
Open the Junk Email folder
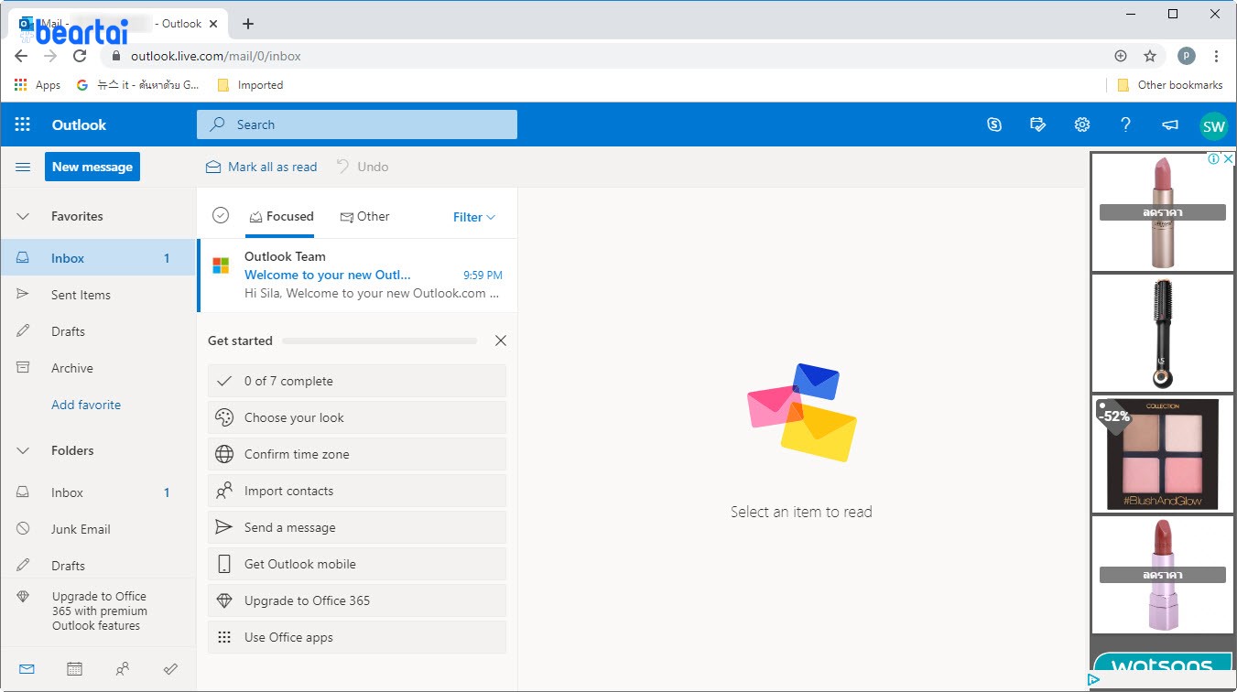pos(98,529)
